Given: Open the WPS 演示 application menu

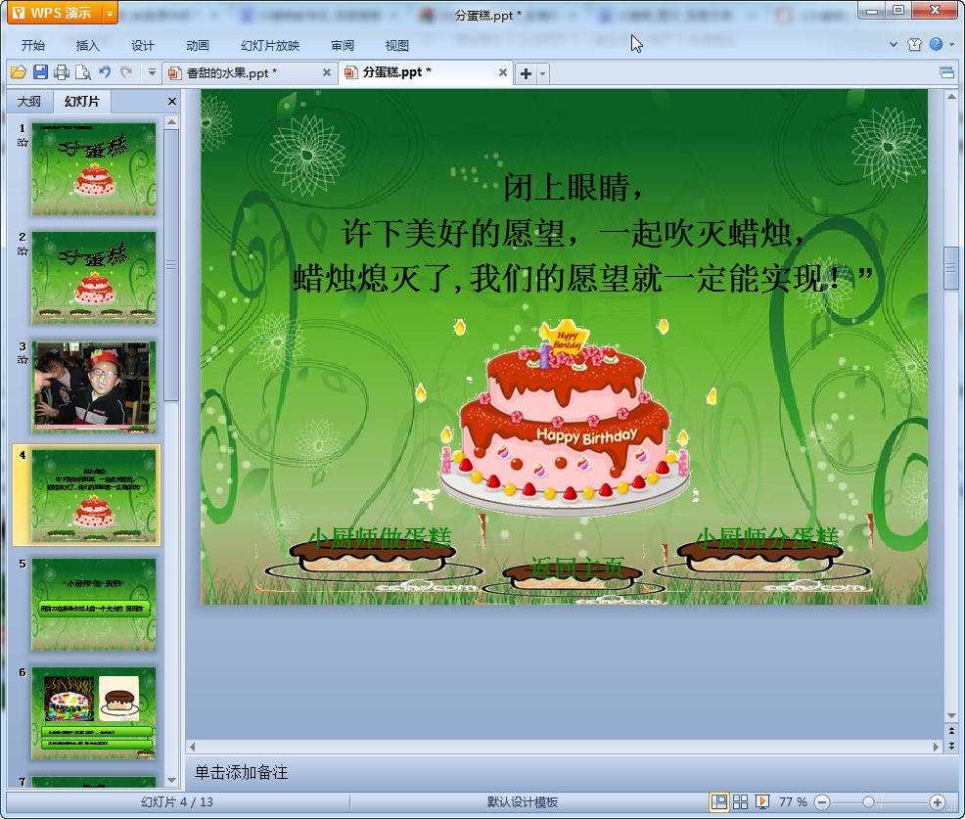Looking at the screenshot, I should pos(54,13).
